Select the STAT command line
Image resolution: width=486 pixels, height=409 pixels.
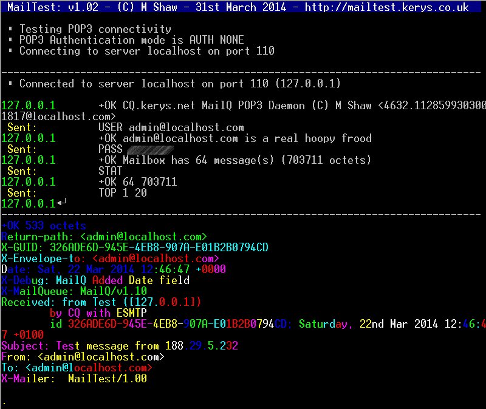[110, 171]
